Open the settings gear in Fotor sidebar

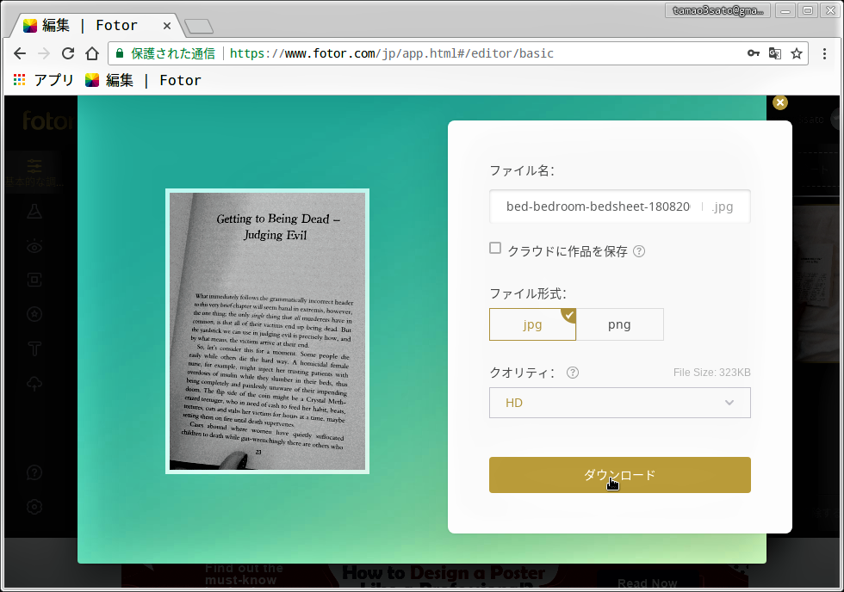click(x=34, y=507)
